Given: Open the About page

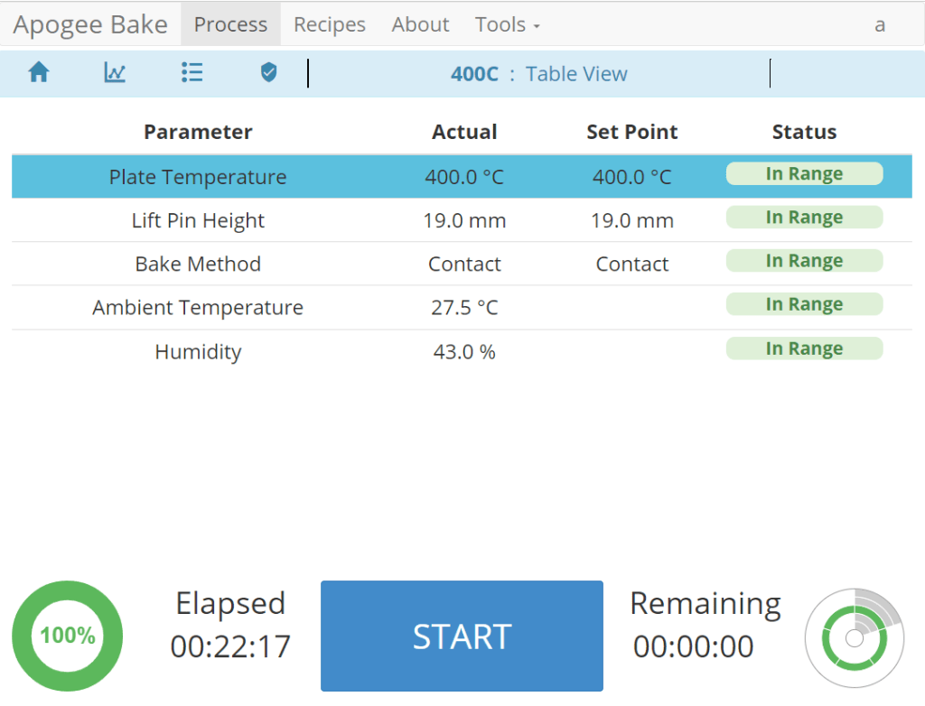Looking at the screenshot, I should coord(420,24).
